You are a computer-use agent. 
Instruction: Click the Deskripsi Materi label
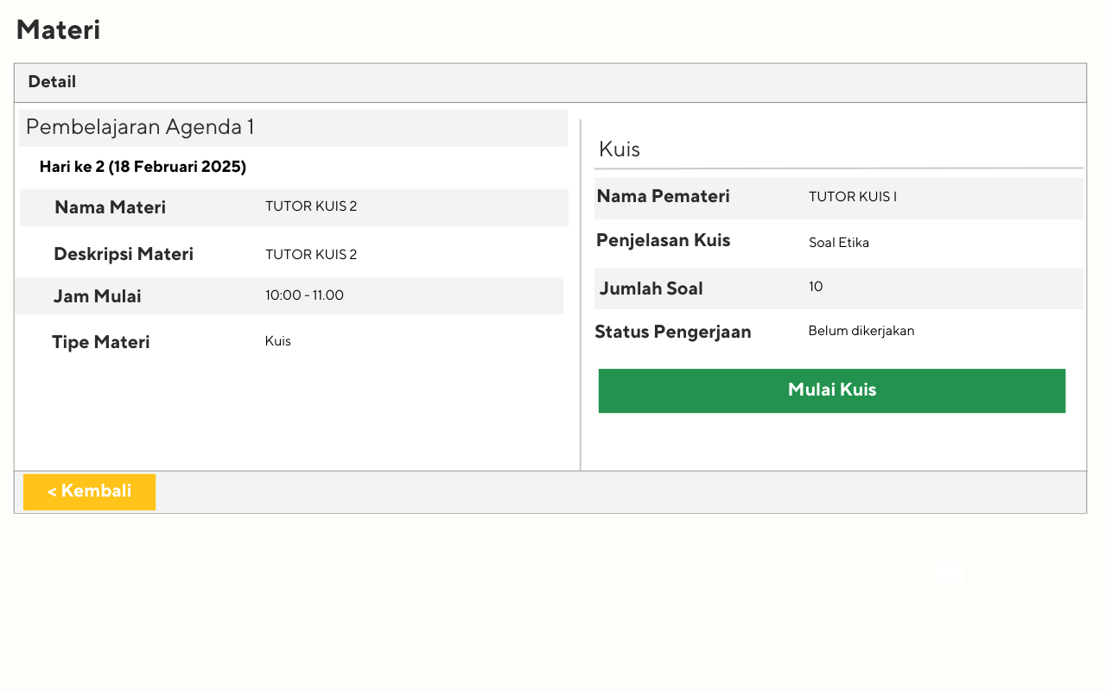[x=124, y=254]
